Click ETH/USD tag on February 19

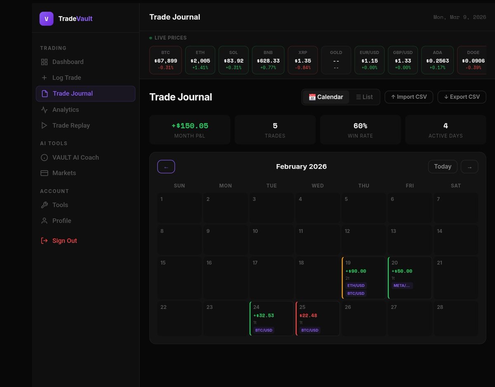pos(356,286)
